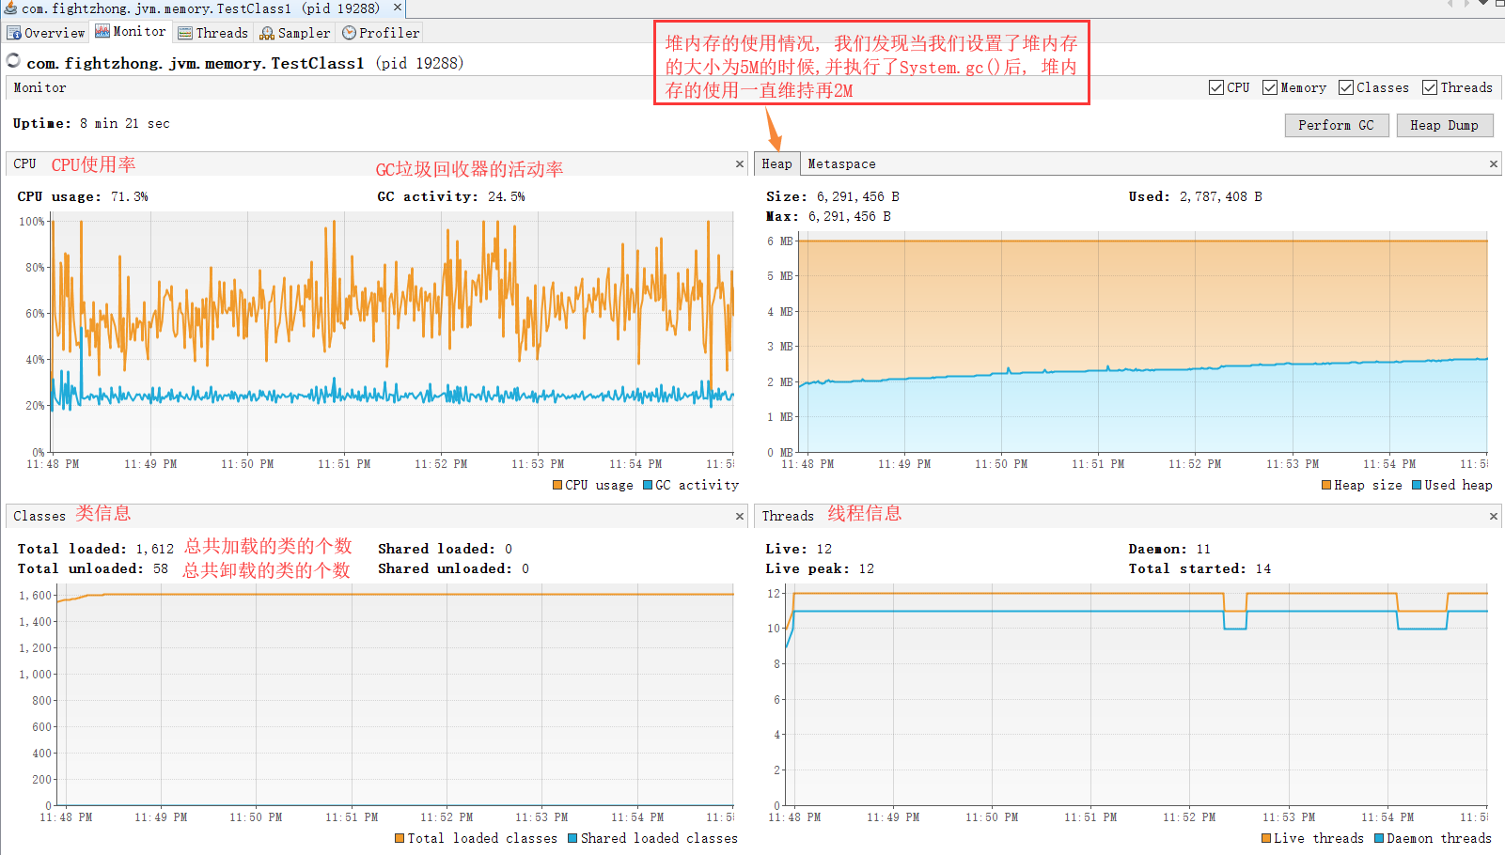Image resolution: width=1505 pixels, height=855 pixels.
Task: Click the Live threads legend swatch
Action: [1266, 838]
